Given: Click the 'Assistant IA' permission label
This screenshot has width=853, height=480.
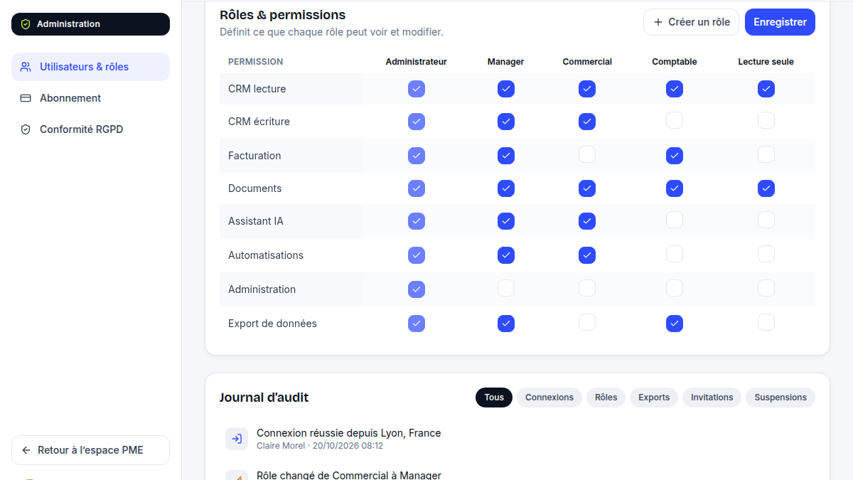Looking at the screenshot, I should (x=256, y=221).
